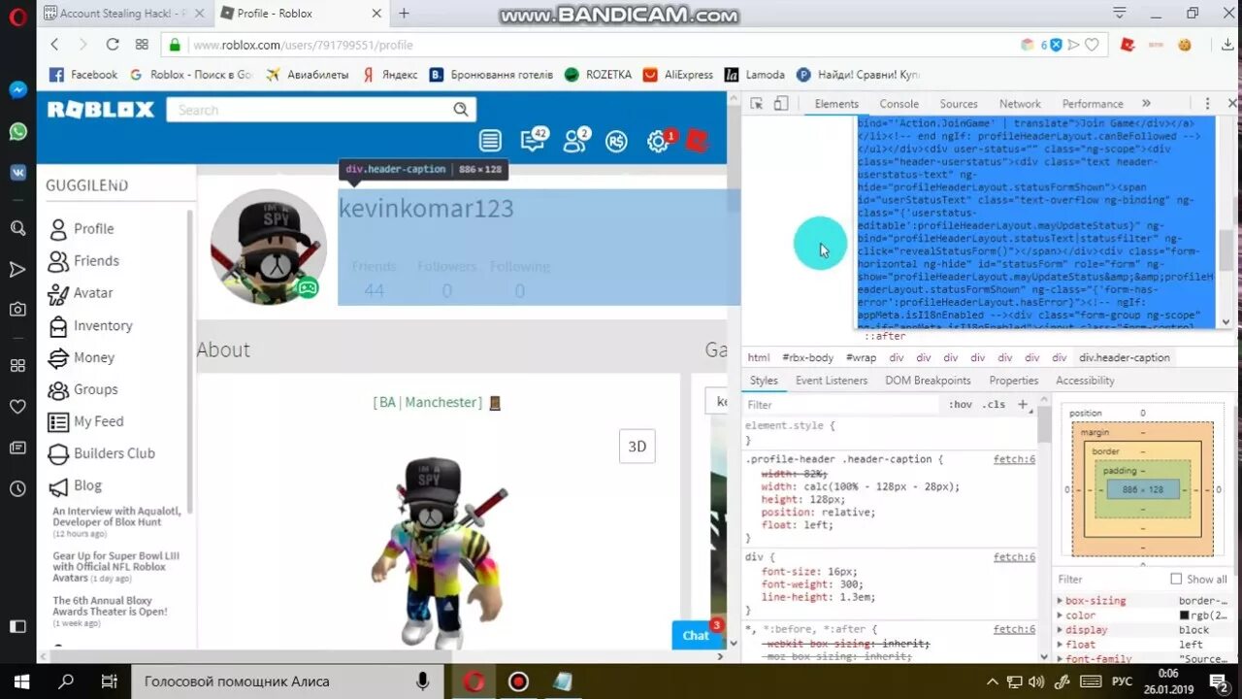The image size is (1242, 699).
Task: Click the 3D avatar view button
Action: 637,447
